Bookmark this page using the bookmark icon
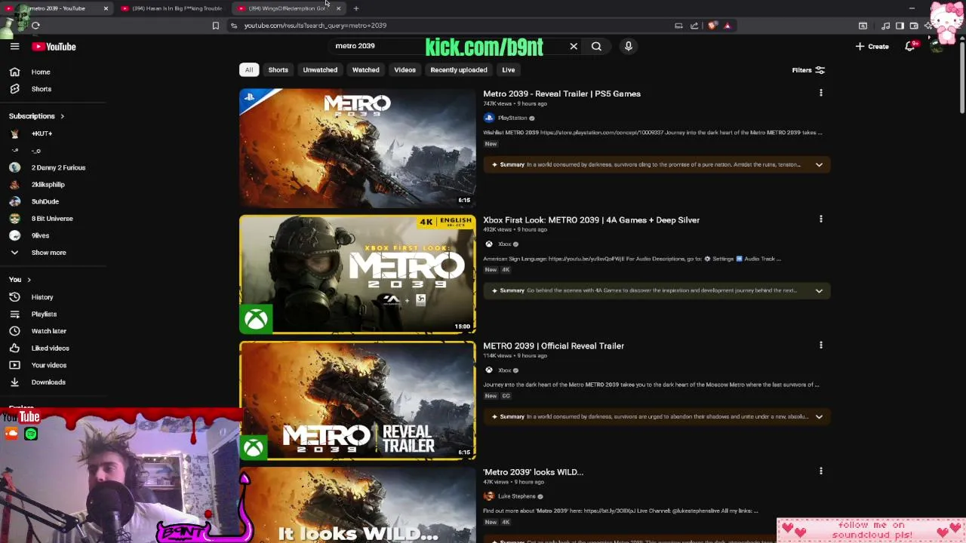The height and width of the screenshot is (543, 966). (x=215, y=26)
